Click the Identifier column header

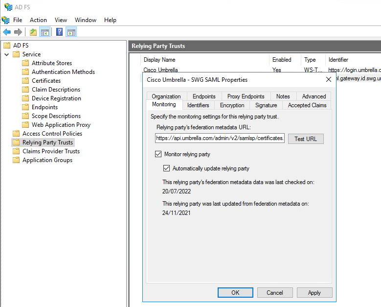pos(353,60)
